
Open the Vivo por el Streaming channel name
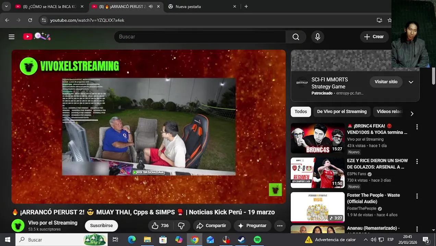pyautogui.click(x=53, y=223)
